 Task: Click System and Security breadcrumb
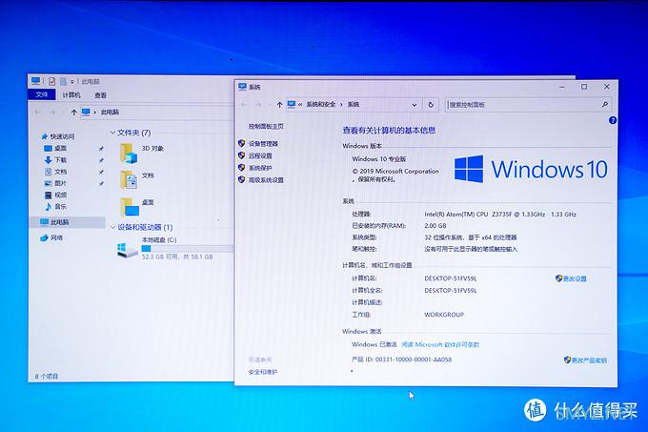(321, 105)
